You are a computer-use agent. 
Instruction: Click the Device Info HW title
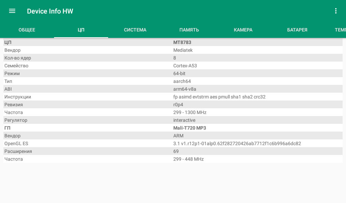coord(50,11)
